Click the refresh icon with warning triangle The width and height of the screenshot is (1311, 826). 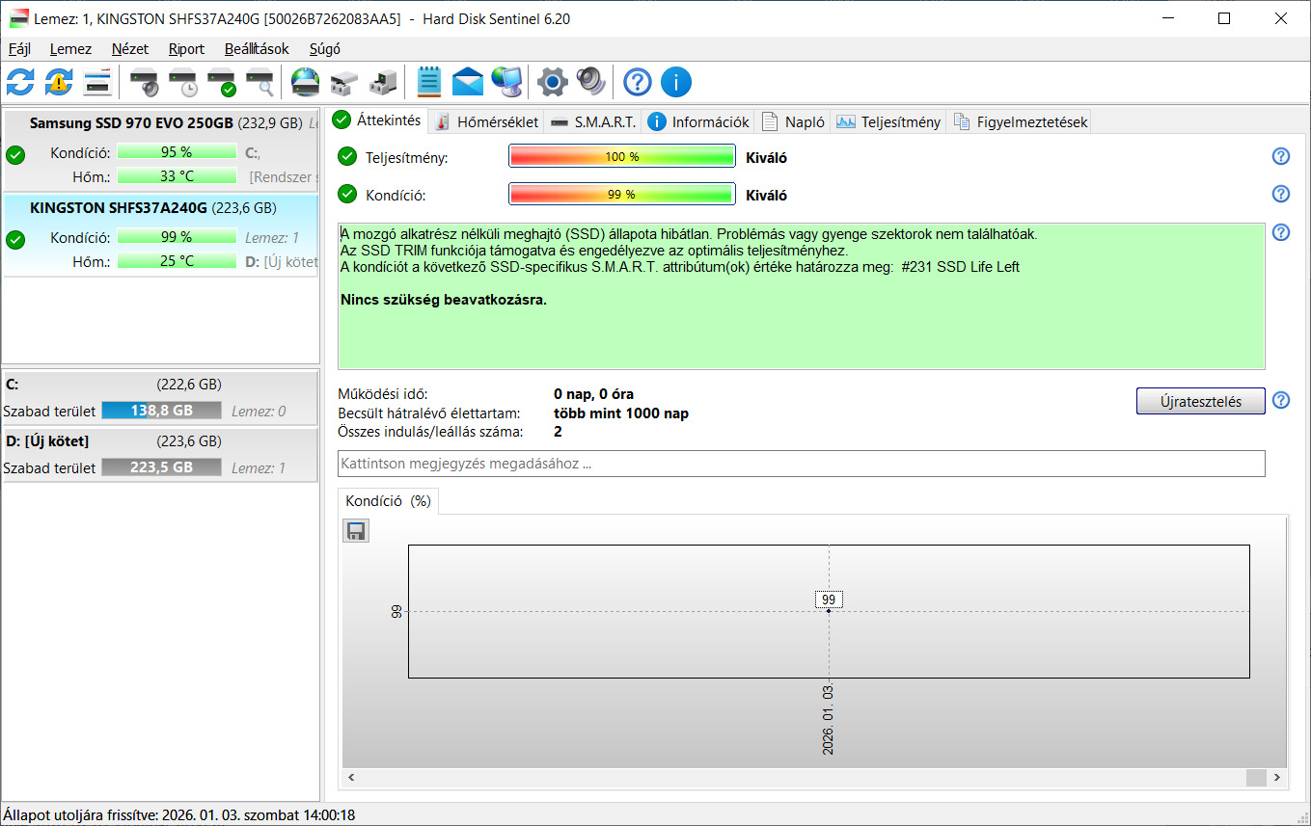click(59, 82)
